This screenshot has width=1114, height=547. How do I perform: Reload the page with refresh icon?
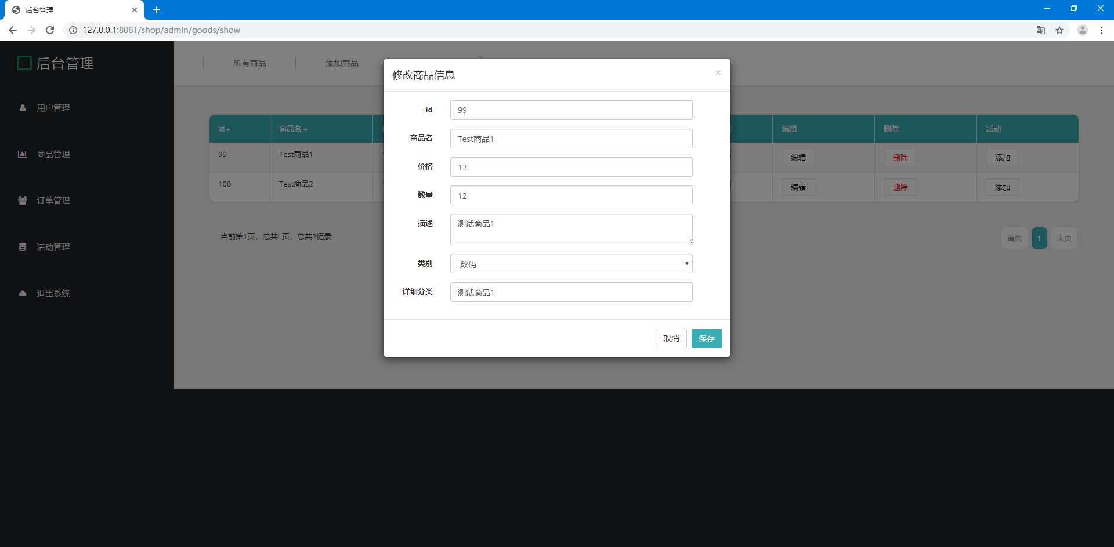click(x=50, y=30)
